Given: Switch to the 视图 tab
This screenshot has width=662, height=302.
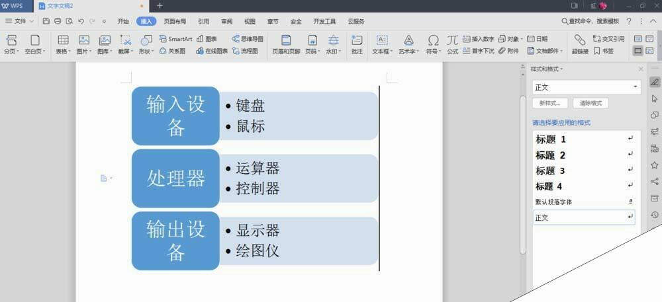Looking at the screenshot, I should 250,22.
